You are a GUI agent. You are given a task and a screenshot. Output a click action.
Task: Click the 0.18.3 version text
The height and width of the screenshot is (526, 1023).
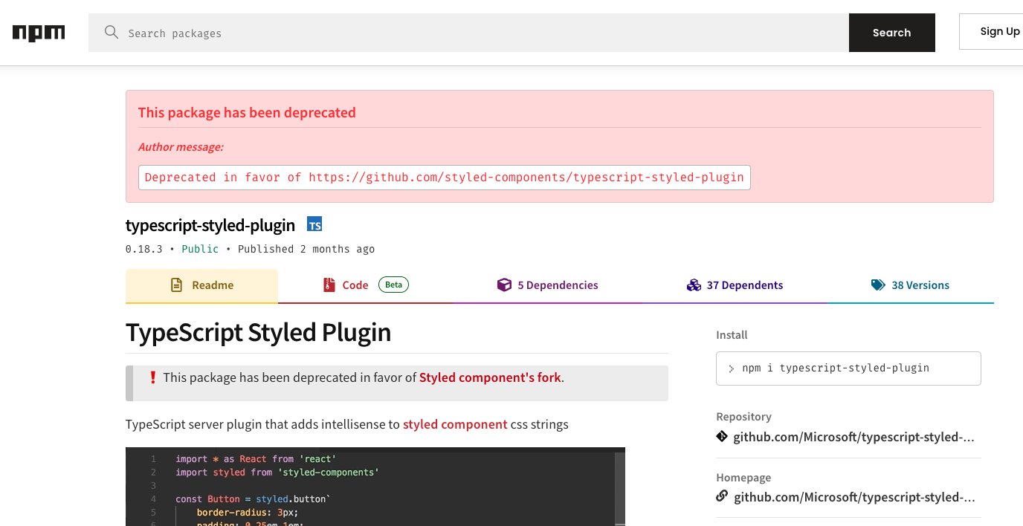click(144, 249)
